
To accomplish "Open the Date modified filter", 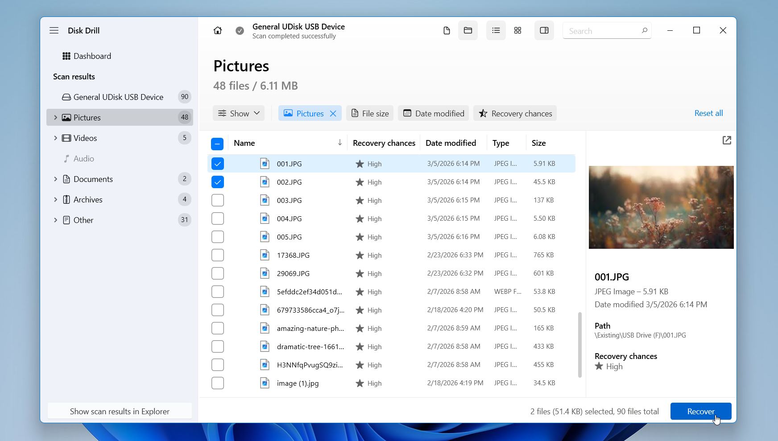I will (x=433, y=113).
